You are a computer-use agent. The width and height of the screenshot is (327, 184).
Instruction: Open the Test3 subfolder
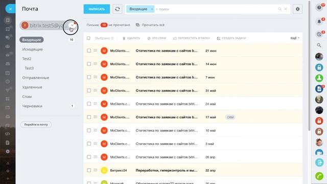tap(29, 68)
